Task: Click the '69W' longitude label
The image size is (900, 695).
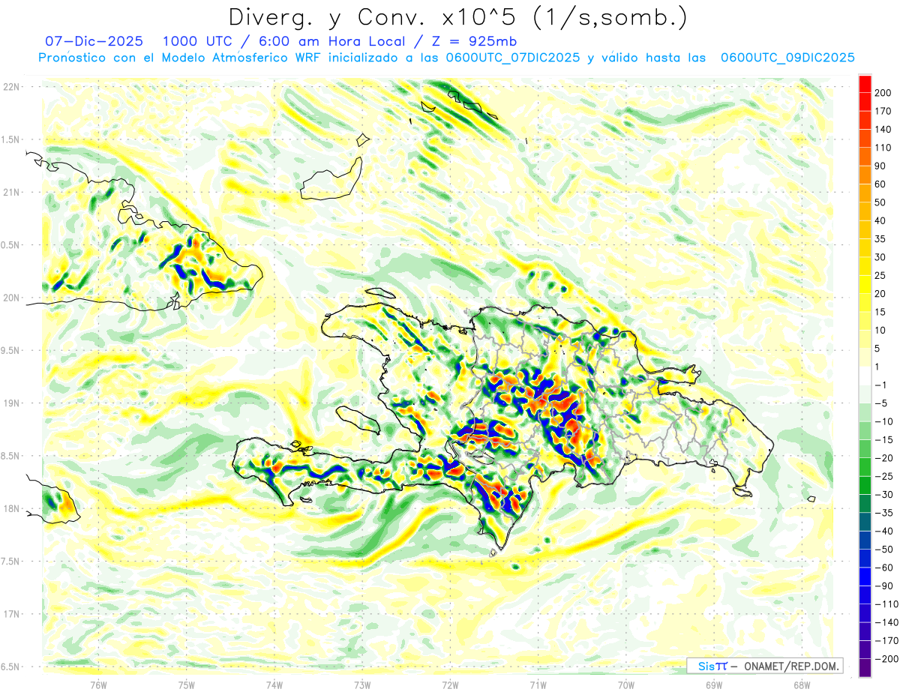Action: [714, 685]
